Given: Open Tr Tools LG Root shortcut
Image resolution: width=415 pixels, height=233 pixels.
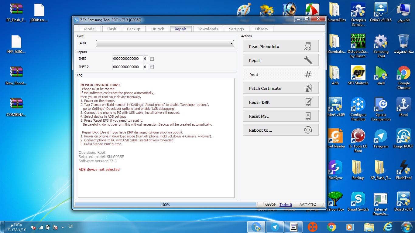Looking at the screenshot, I should click(358, 141).
